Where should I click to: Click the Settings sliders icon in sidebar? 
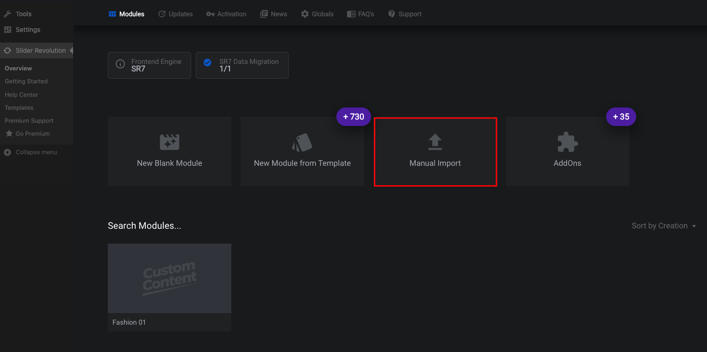point(7,30)
